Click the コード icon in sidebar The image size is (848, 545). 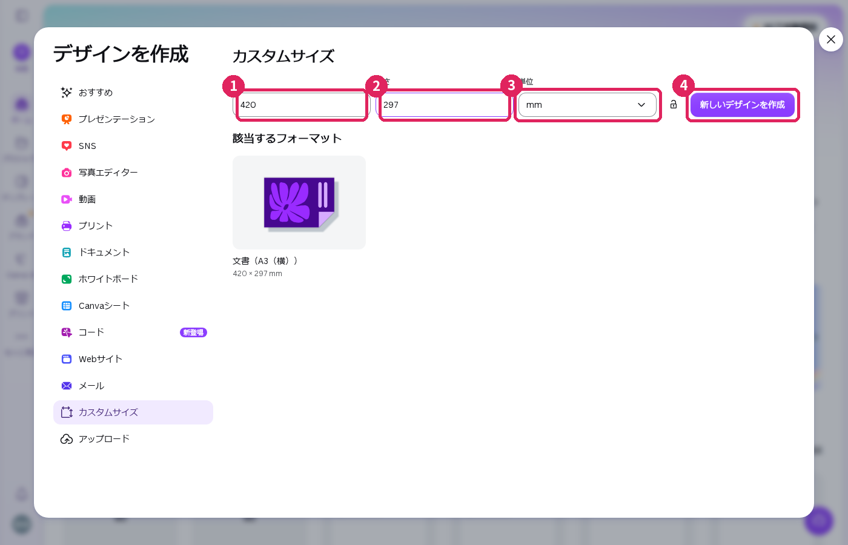tap(67, 332)
